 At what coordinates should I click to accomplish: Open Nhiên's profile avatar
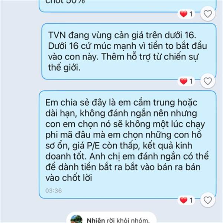76,219
